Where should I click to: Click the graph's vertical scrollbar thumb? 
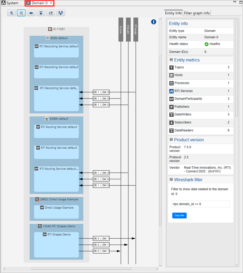tap(160, 140)
